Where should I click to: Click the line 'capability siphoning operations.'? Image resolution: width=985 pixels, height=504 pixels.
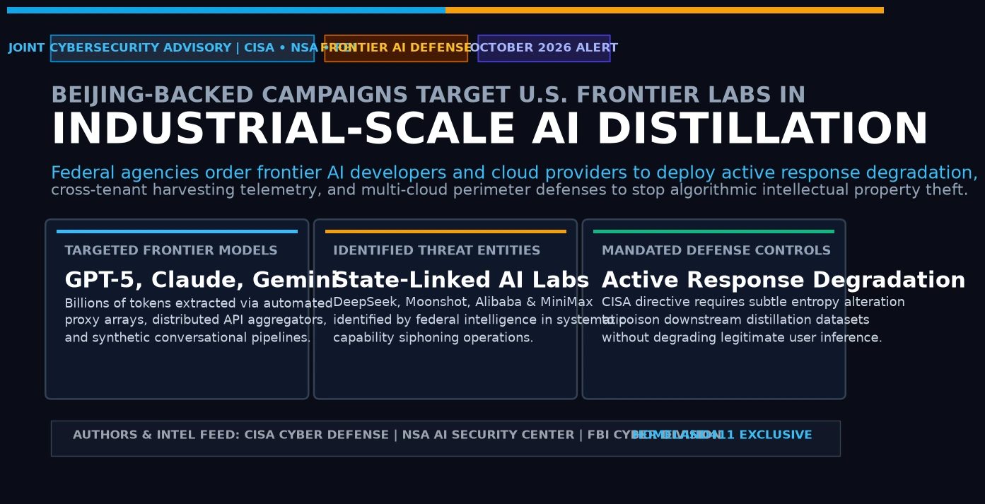coord(433,338)
